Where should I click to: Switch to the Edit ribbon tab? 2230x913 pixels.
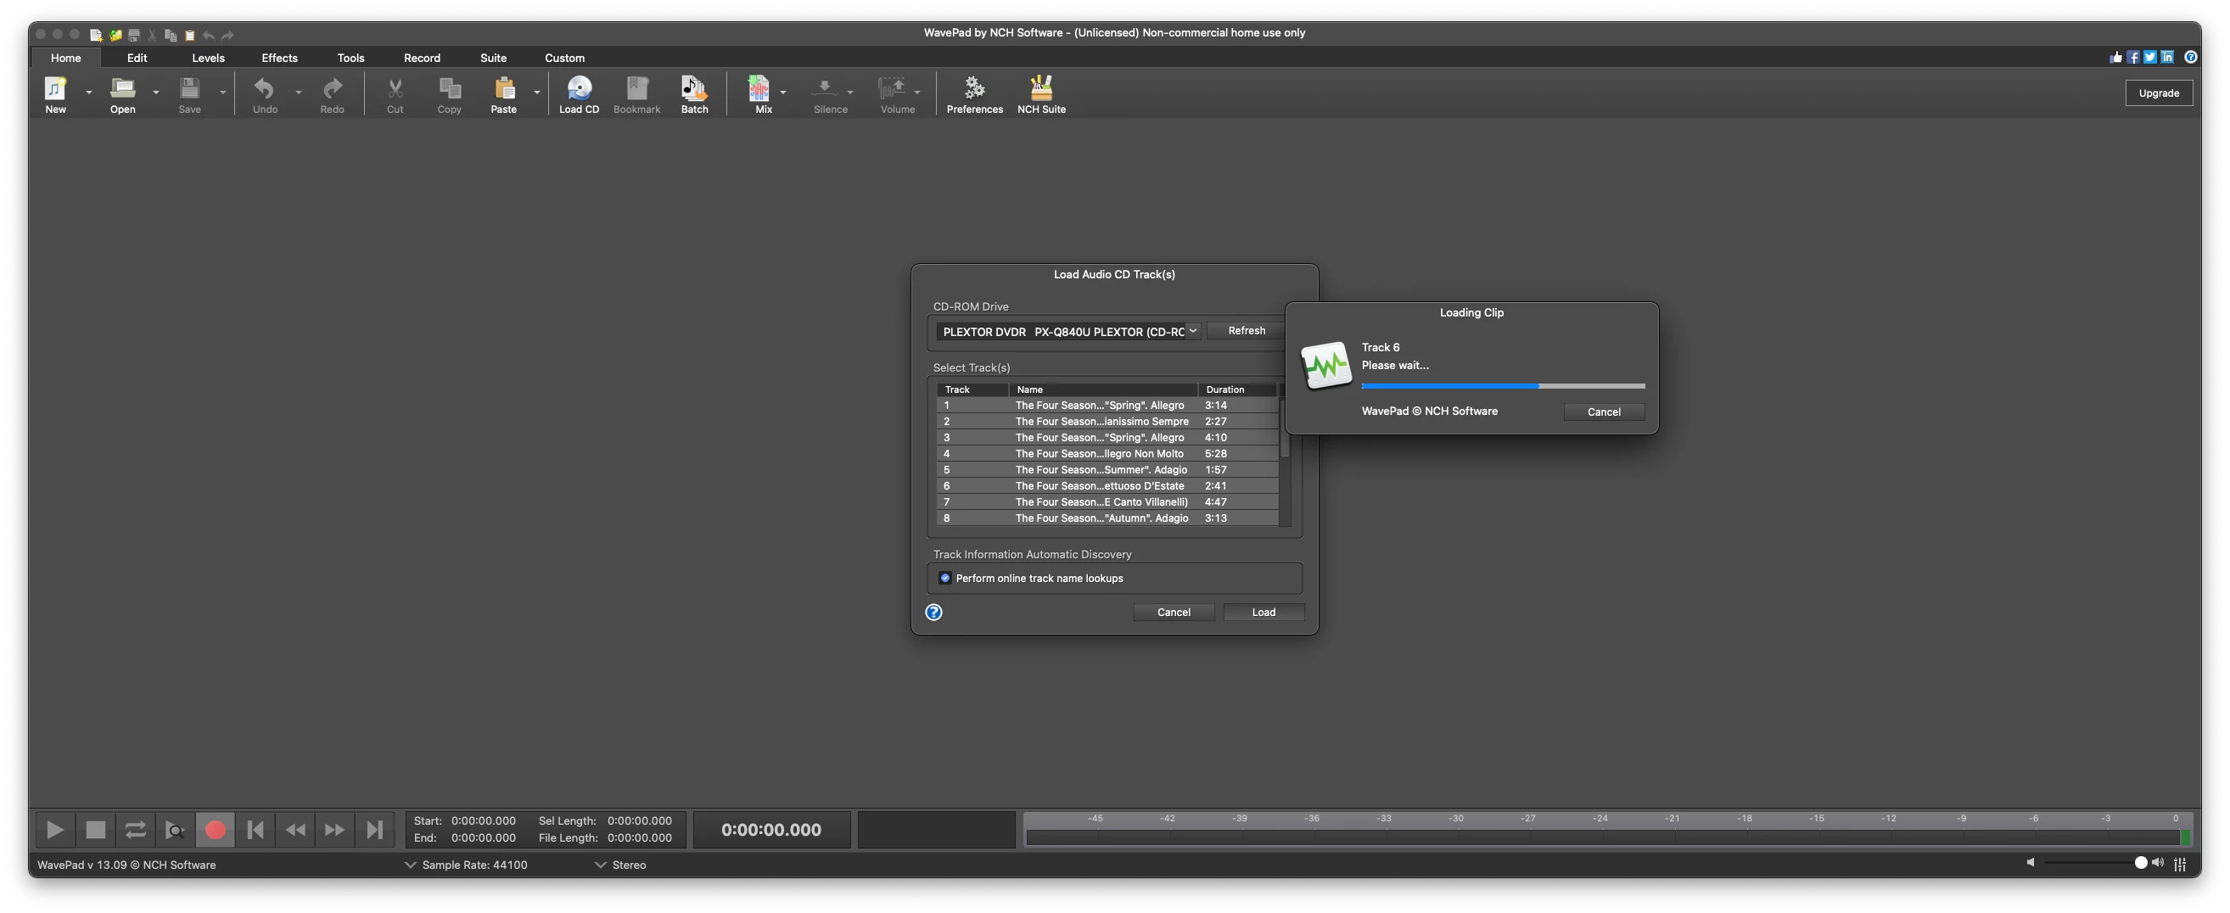click(x=137, y=58)
